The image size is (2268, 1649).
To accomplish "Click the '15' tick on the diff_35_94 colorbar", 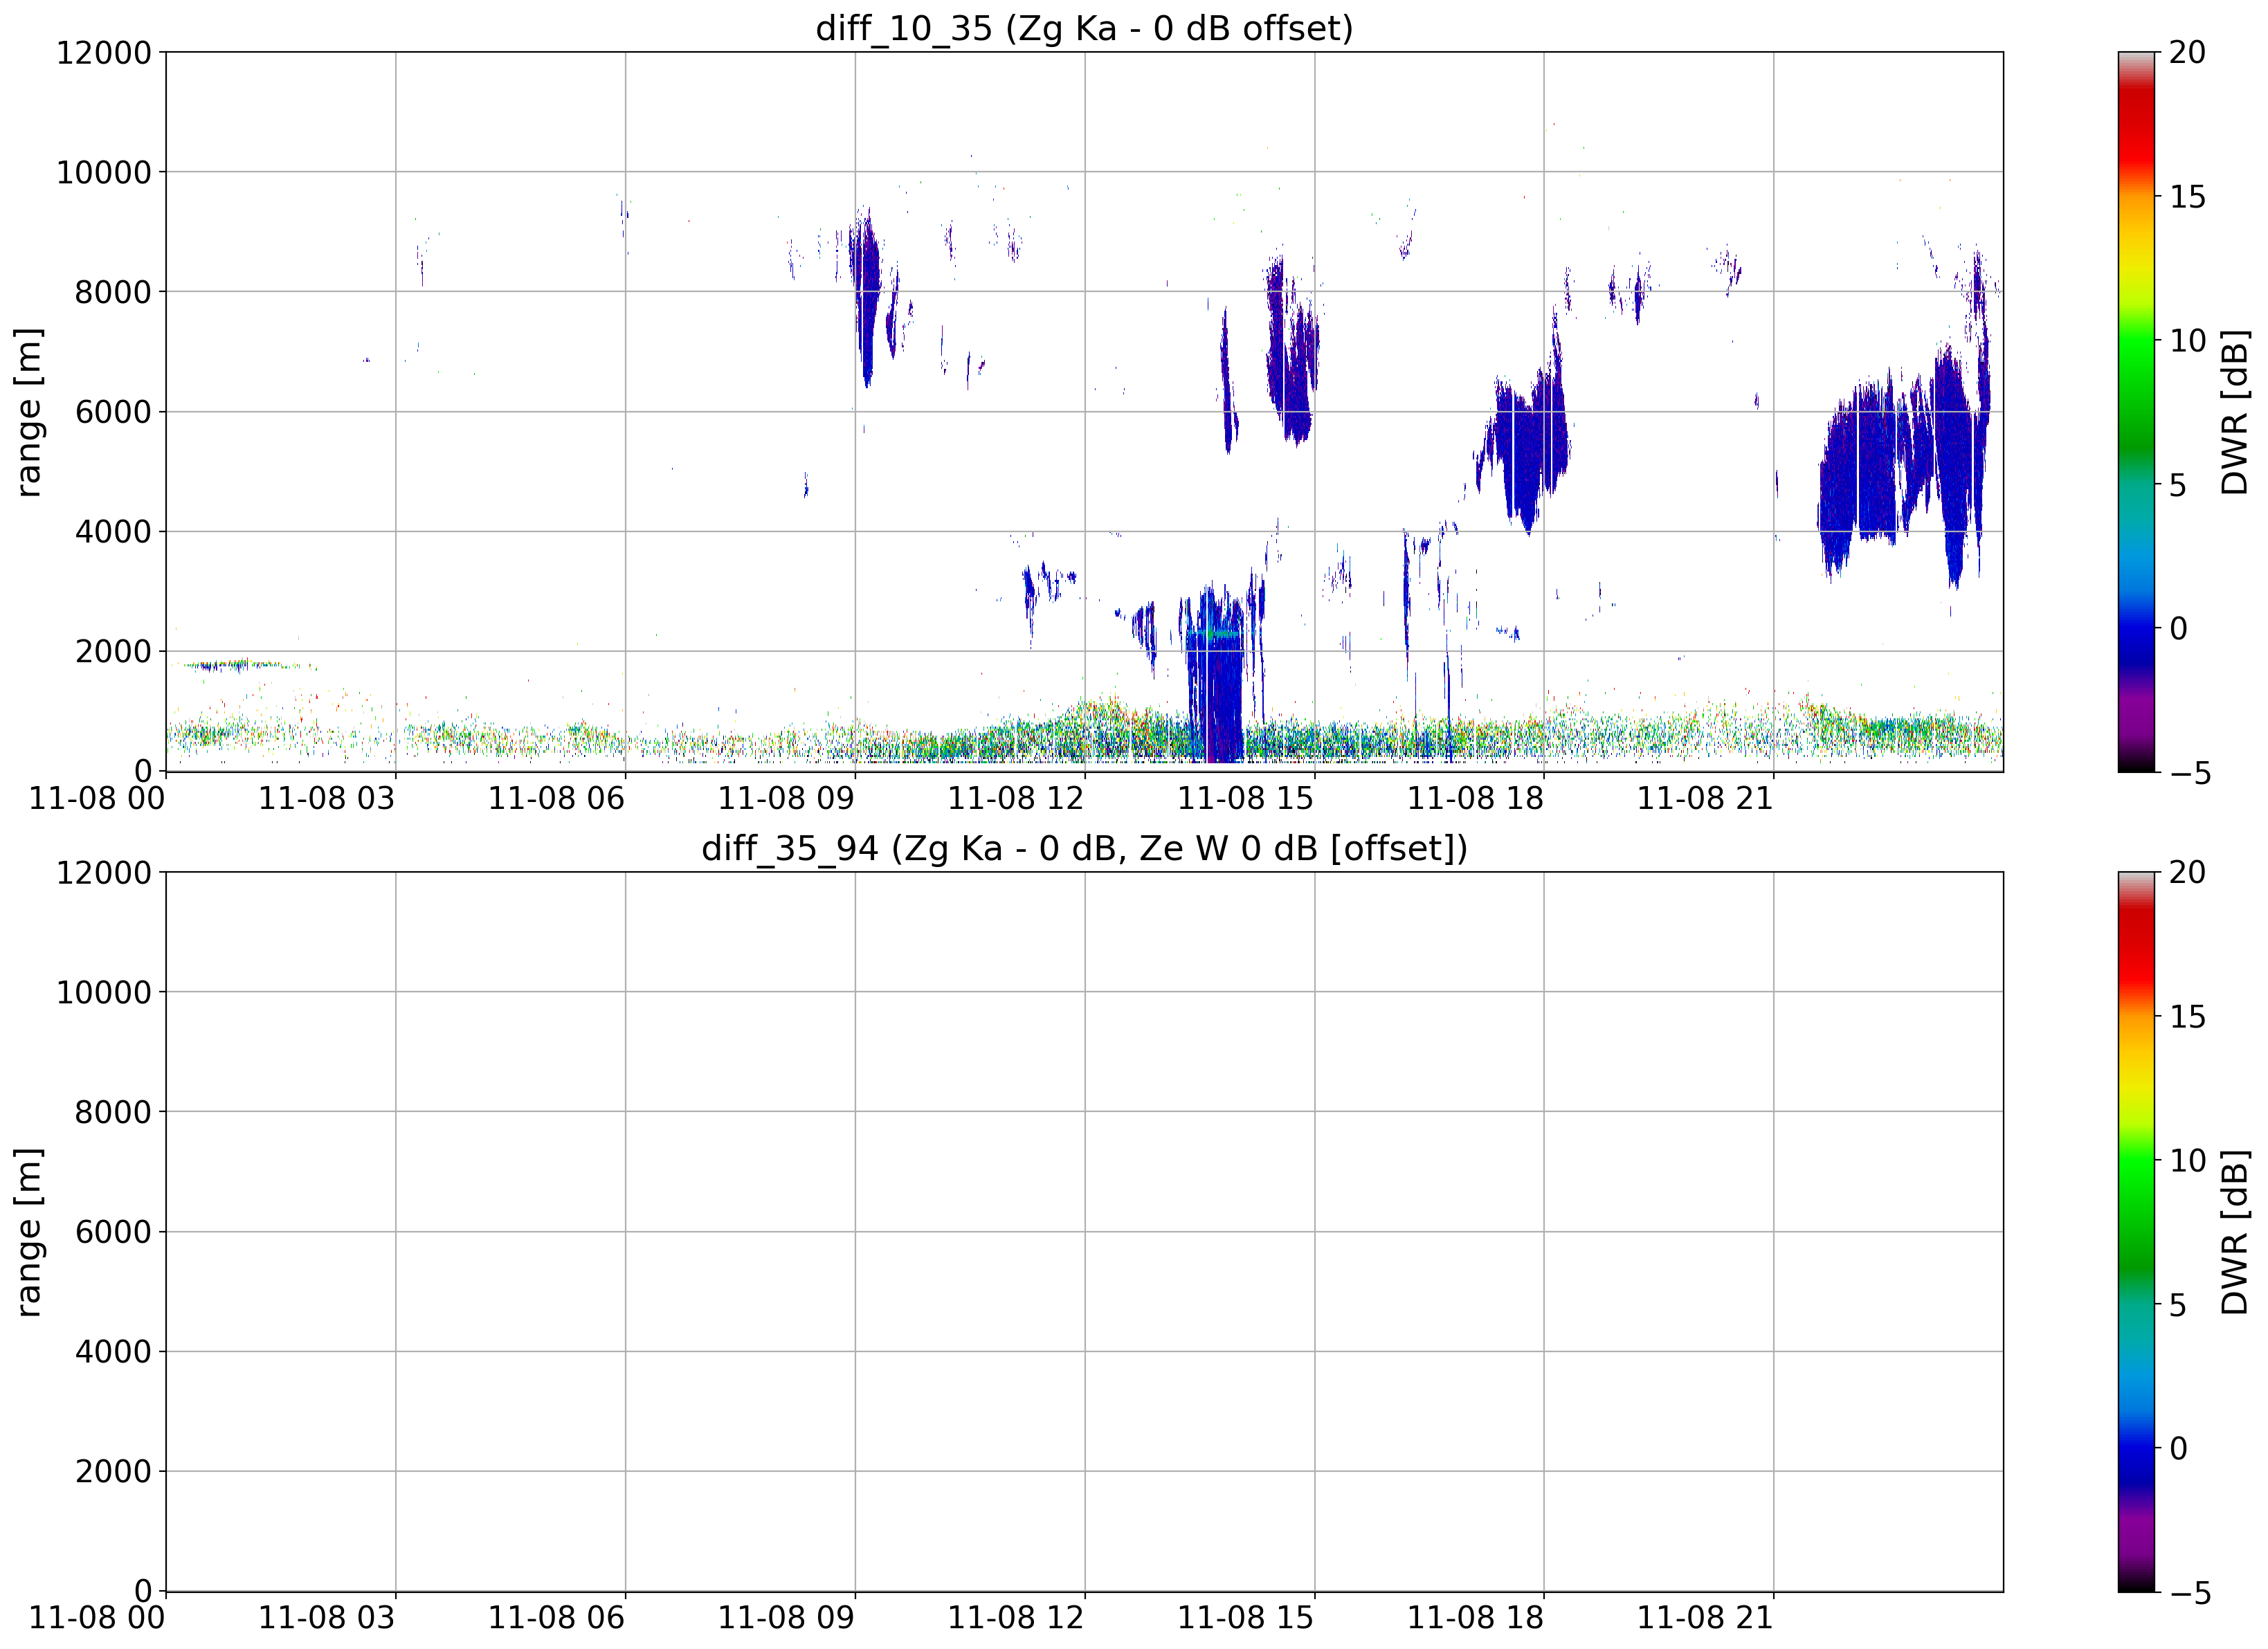I will pos(2187,1017).
